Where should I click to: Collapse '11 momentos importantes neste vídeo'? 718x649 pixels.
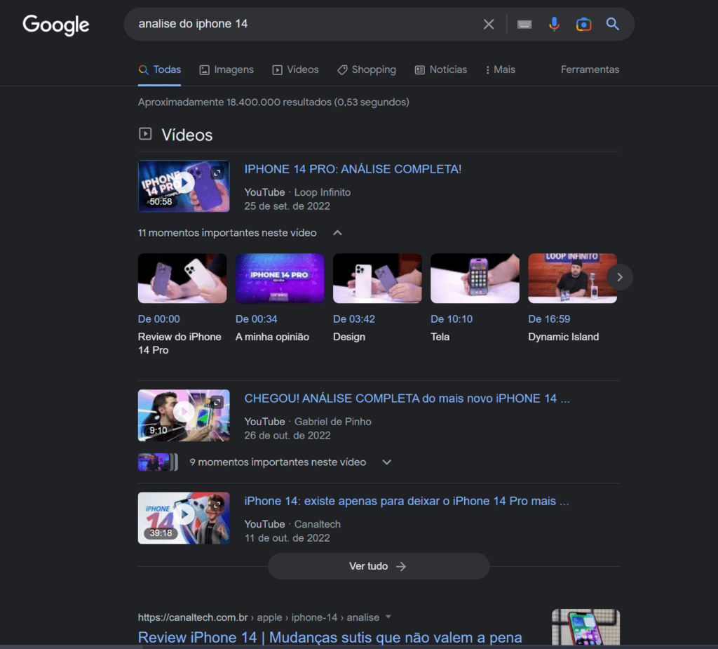pos(240,233)
